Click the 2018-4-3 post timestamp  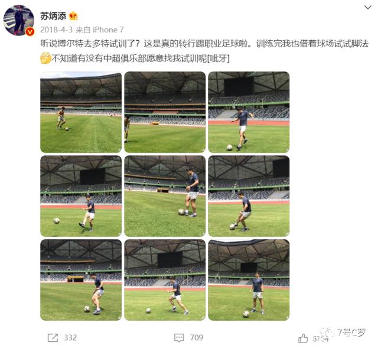pyautogui.click(x=57, y=30)
